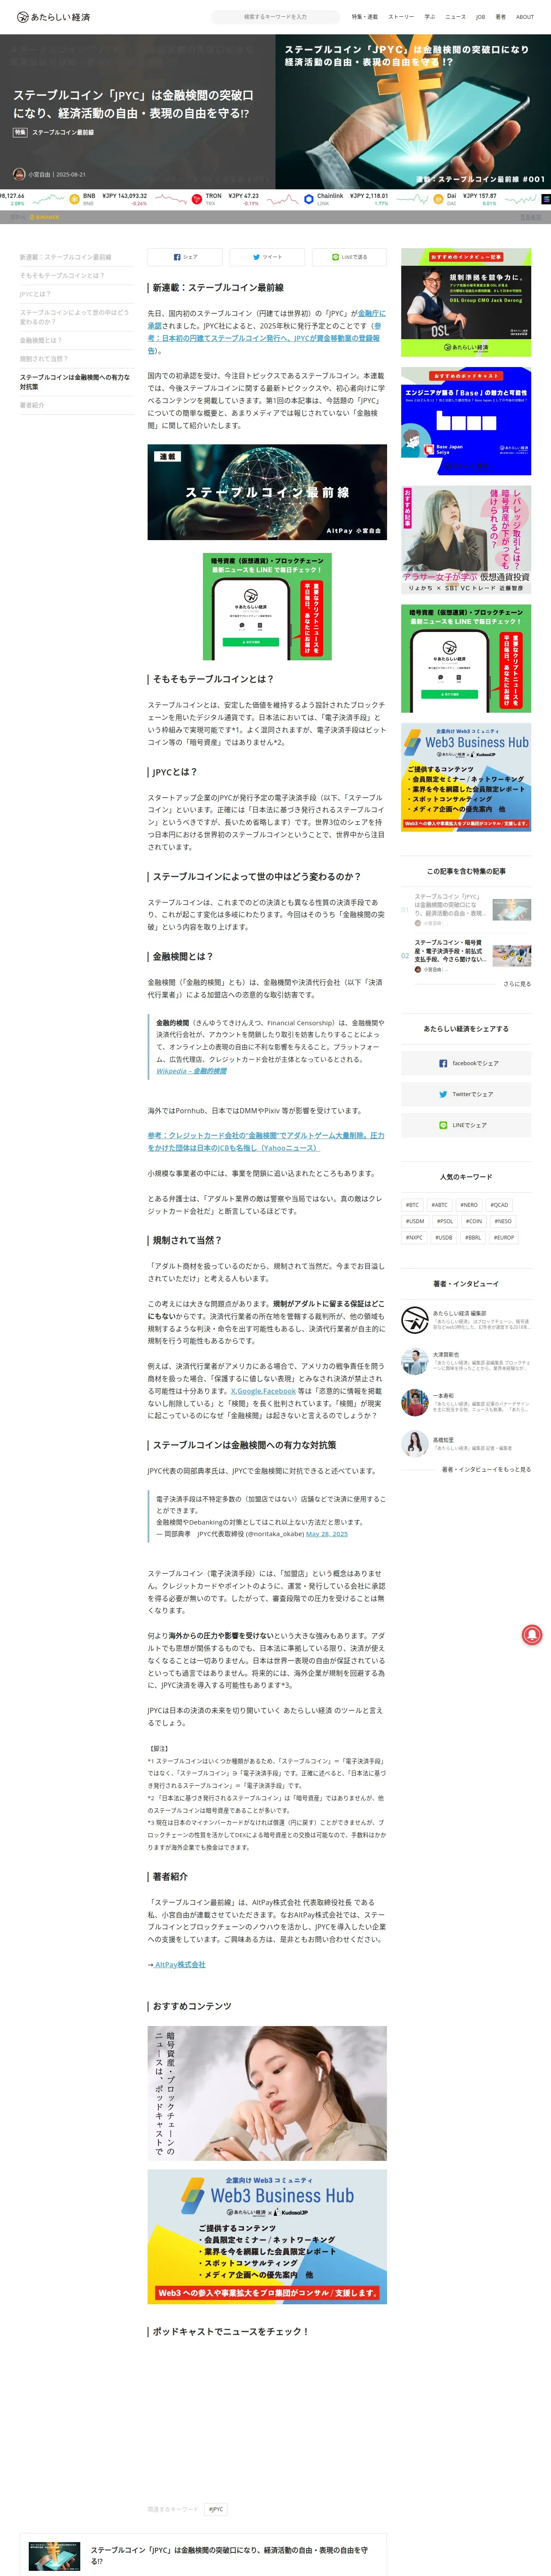The height and width of the screenshot is (2576, 551).
Task: Click さらに見る under related articles
Action: pyautogui.click(x=517, y=984)
